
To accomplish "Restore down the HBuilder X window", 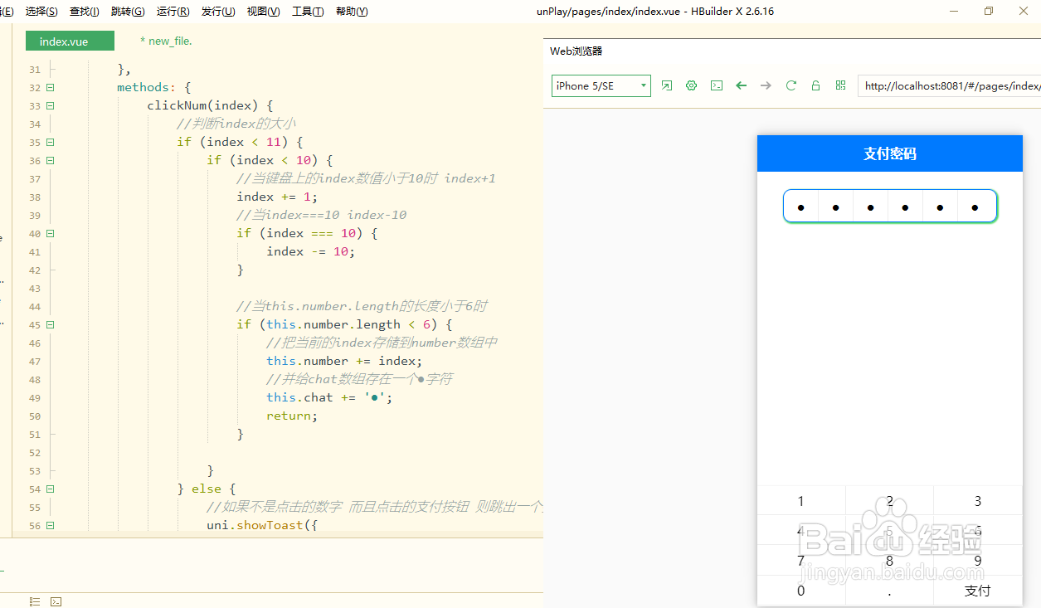I will tap(989, 12).
